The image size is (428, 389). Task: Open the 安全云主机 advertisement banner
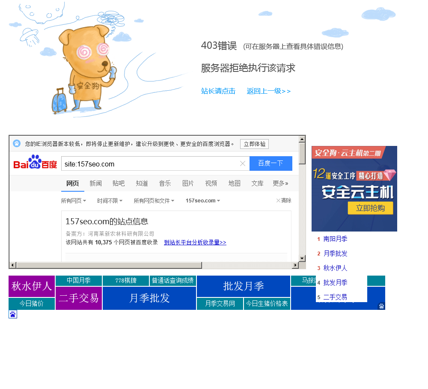(354, 189)
